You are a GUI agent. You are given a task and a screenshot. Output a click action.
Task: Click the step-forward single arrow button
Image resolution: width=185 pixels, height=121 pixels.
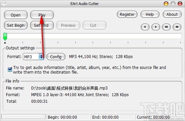[156, 27]
